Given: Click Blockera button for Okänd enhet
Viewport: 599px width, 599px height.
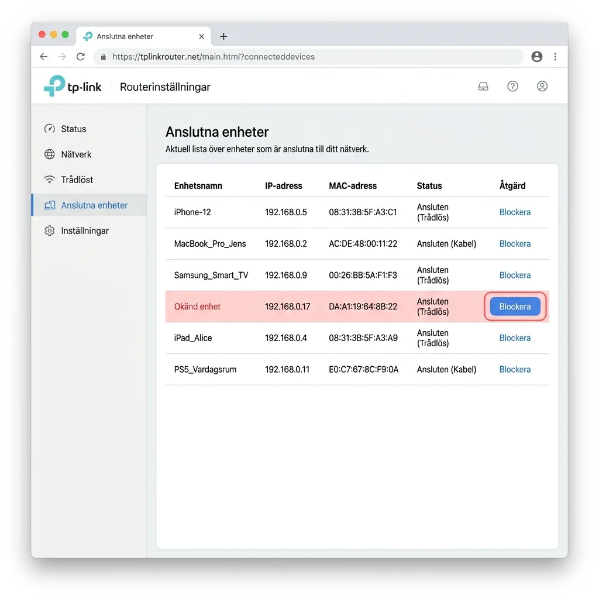Looking at the screenshot, I should pos(515,307).
